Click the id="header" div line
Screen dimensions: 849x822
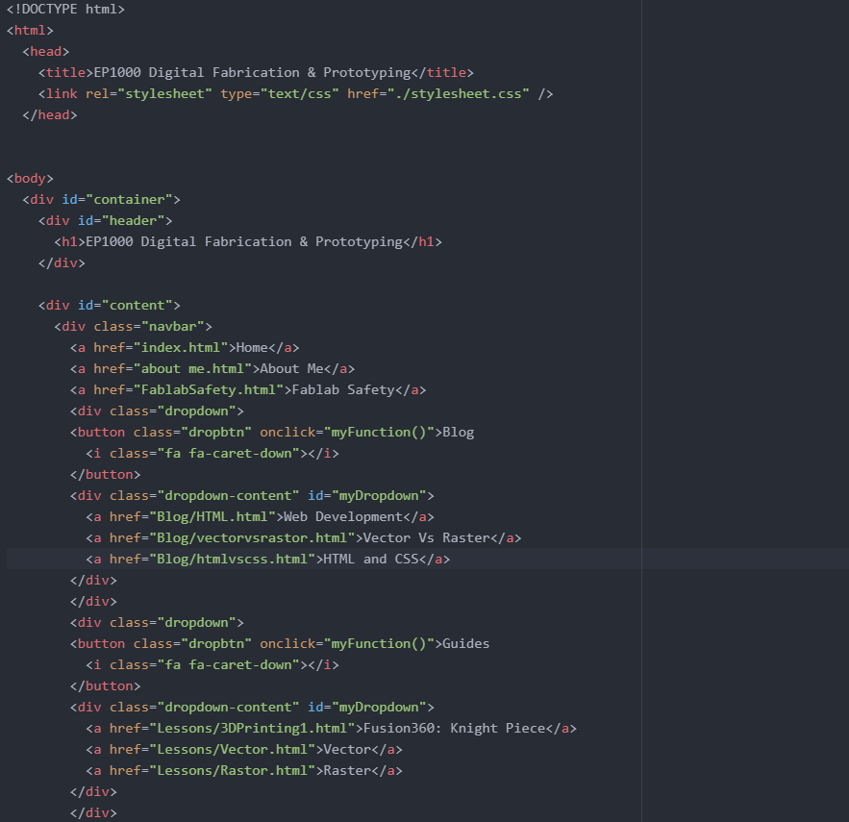tap(105, 220)
